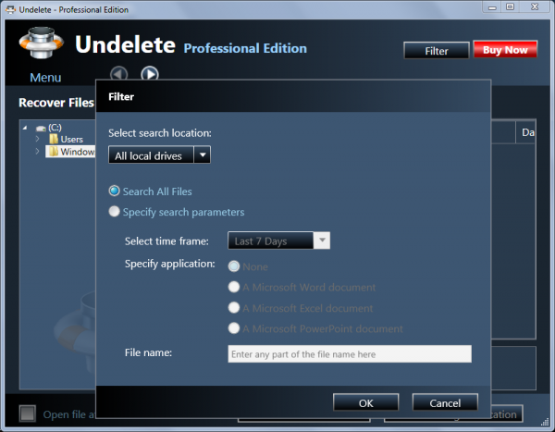The image size is (555, 432).
Task: Close the Undelete window
Action: [535, 7]
